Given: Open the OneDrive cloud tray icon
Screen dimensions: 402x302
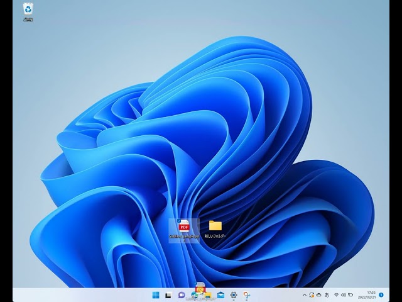Looking at the screenshot, I should 319,295.
